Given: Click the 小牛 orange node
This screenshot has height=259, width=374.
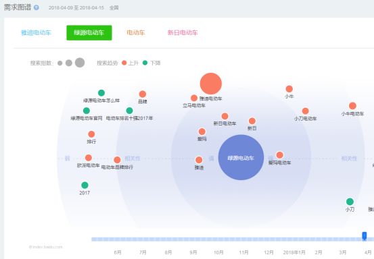Looking at the screenshot, I should pyautogui.click(x=289, y=89).
